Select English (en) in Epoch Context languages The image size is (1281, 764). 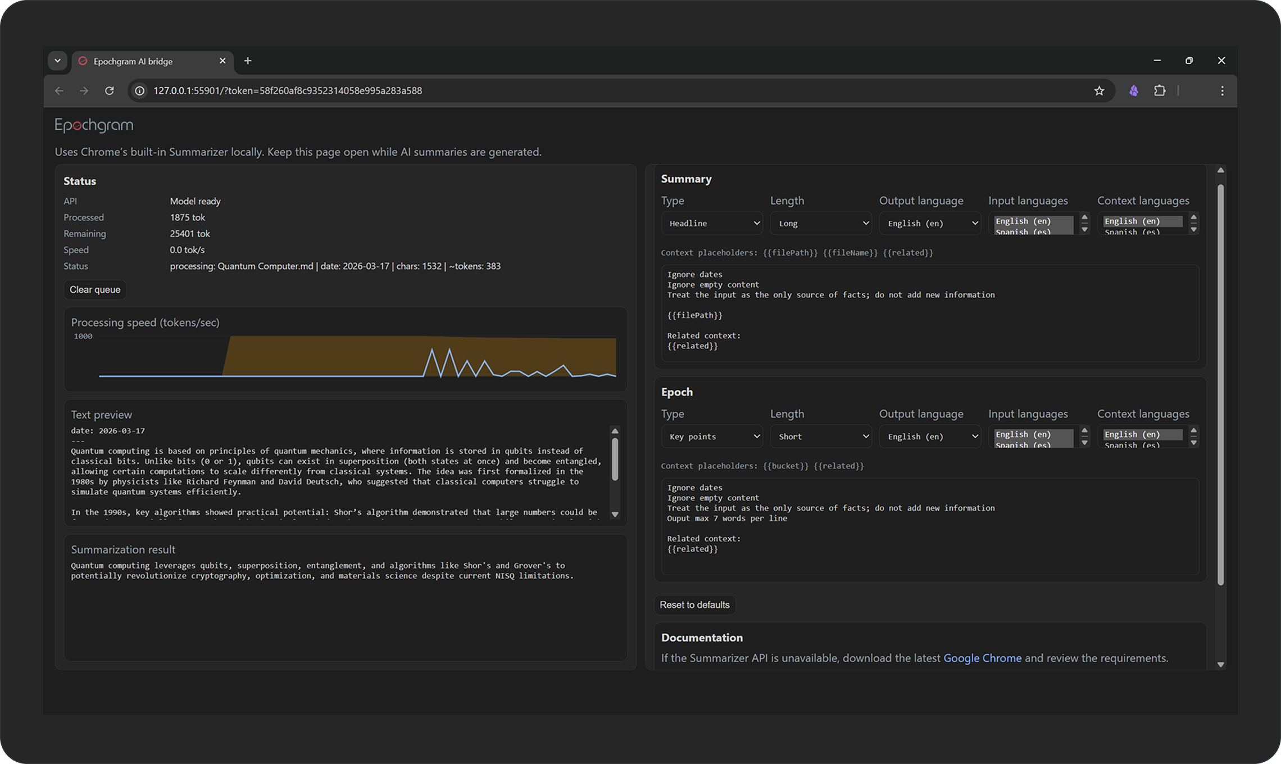tap(1132, 434)
